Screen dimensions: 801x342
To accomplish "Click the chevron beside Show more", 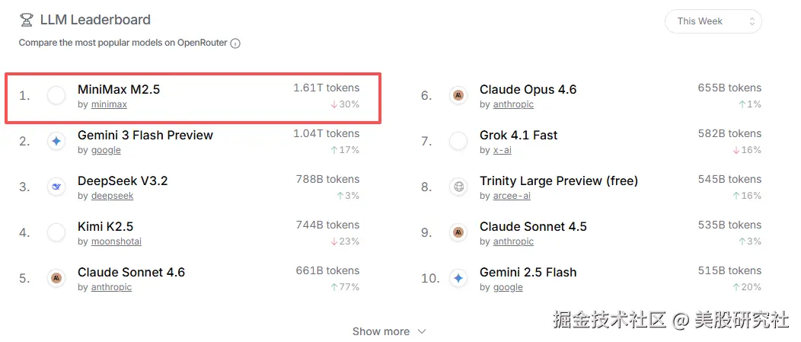I will (422, 331).
